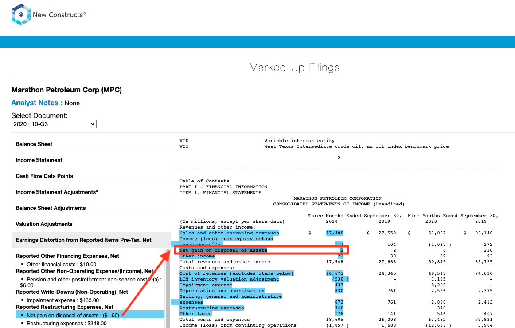This screenshot has height=328, width=515.
Task: Select Pension and other postretirement non-service costs item
Action: coord(91,282)
